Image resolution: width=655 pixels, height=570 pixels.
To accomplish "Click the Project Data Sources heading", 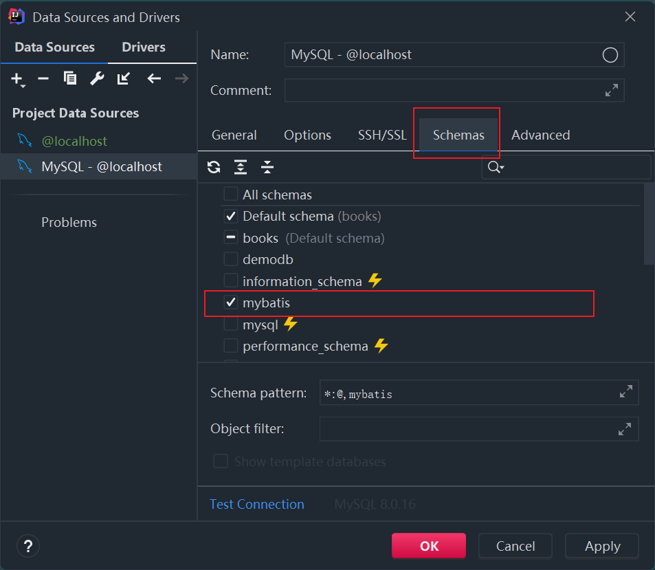I will point(76,113).
